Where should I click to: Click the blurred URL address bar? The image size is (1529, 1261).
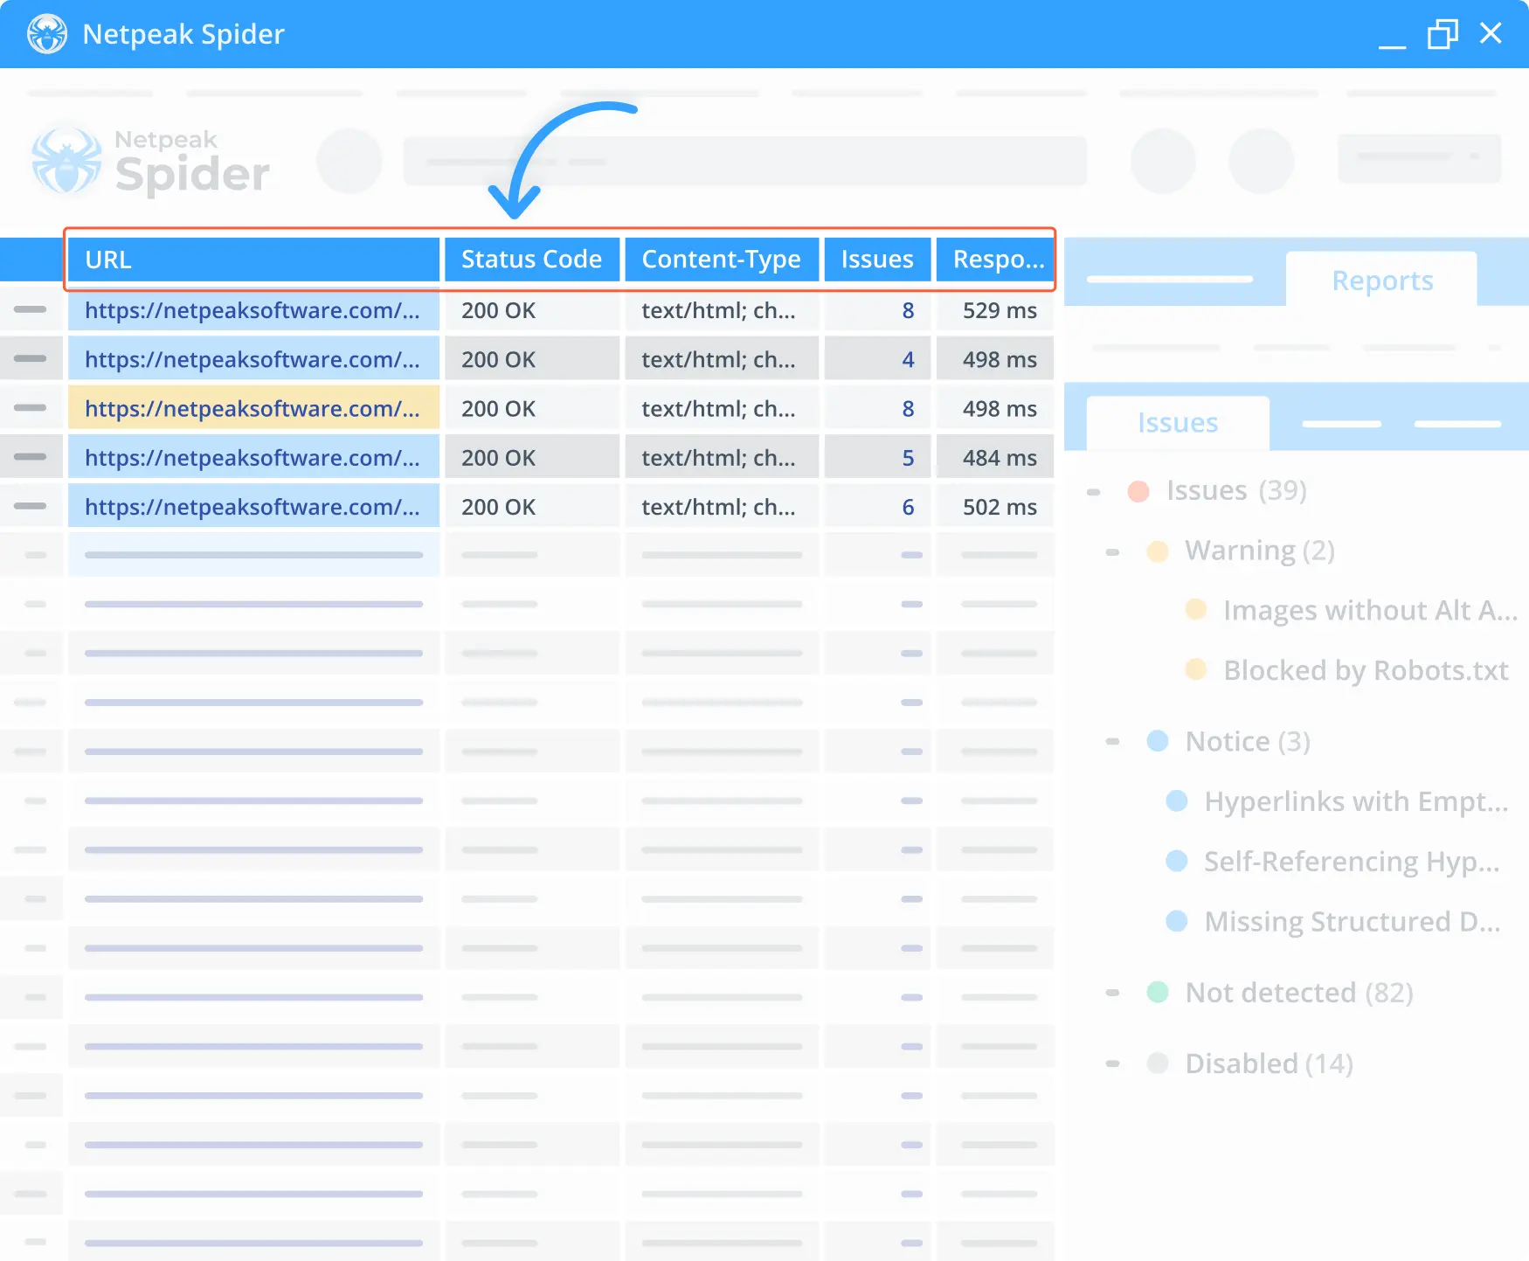click(744, 161)
